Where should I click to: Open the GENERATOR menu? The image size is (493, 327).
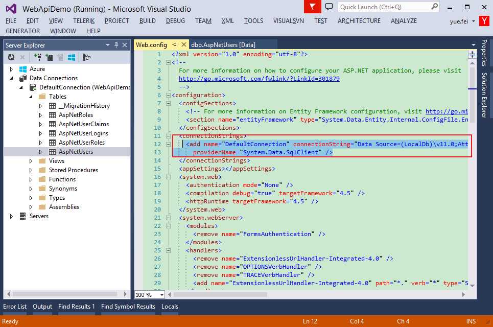point(22,31)
